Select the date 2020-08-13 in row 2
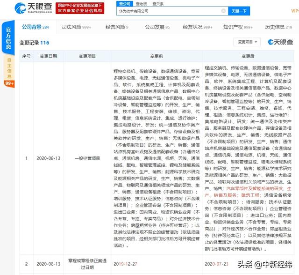 pyautogui.click(x=49, y=264)
